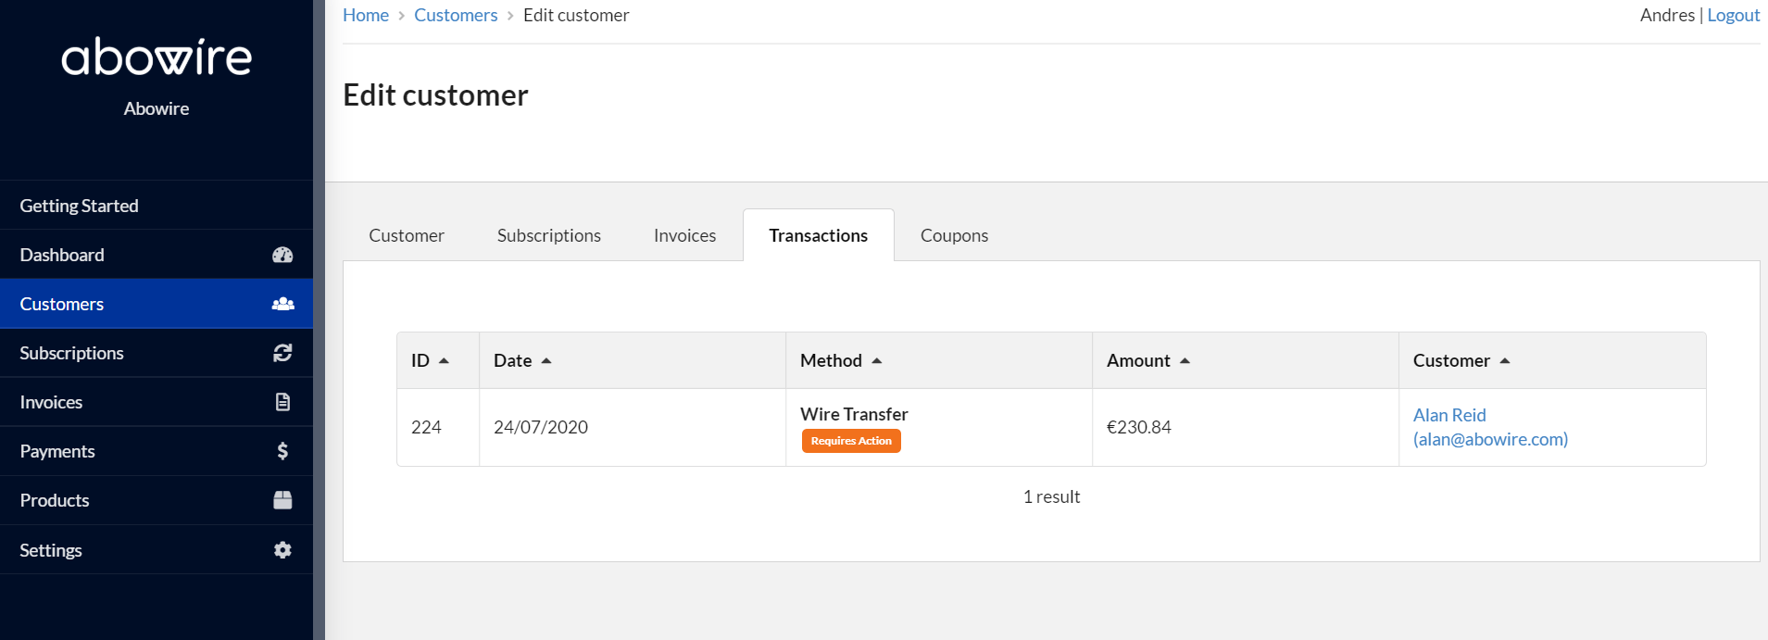This screenshot has height=640, width=1768.
Task: Sort by ID column arrow
Action: click(x=444, y=360)
